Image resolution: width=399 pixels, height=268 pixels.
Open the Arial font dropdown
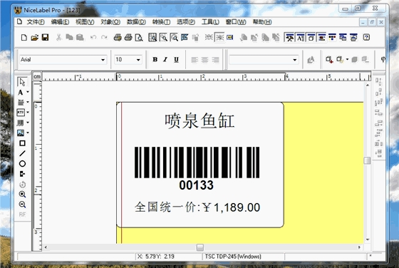click(103, 60)
